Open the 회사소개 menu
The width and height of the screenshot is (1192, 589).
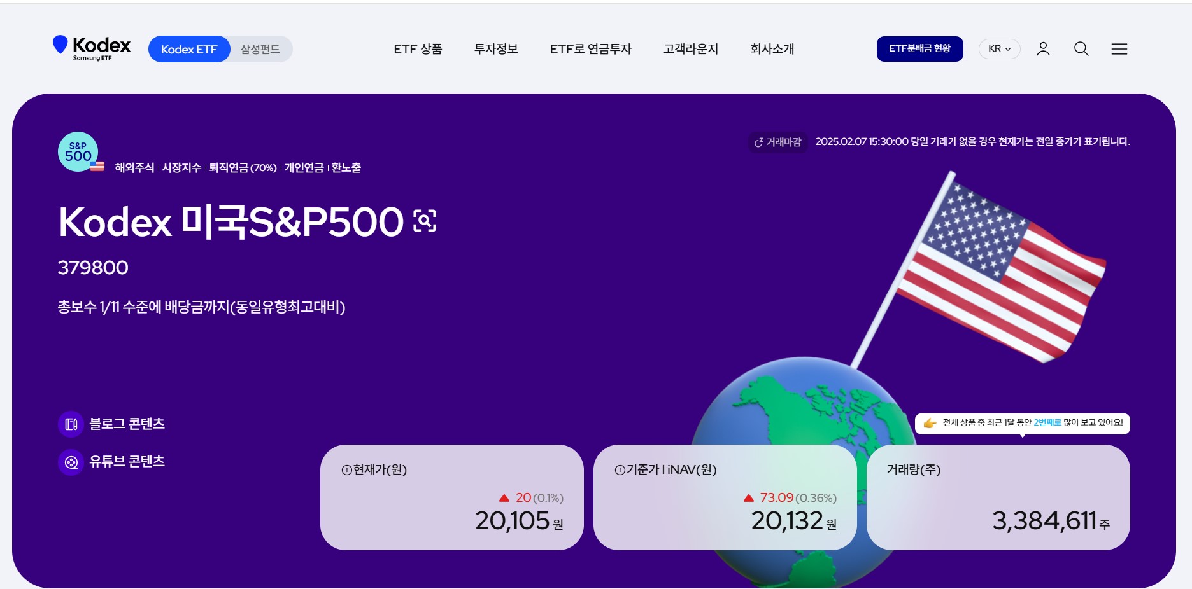coord(772,49)
